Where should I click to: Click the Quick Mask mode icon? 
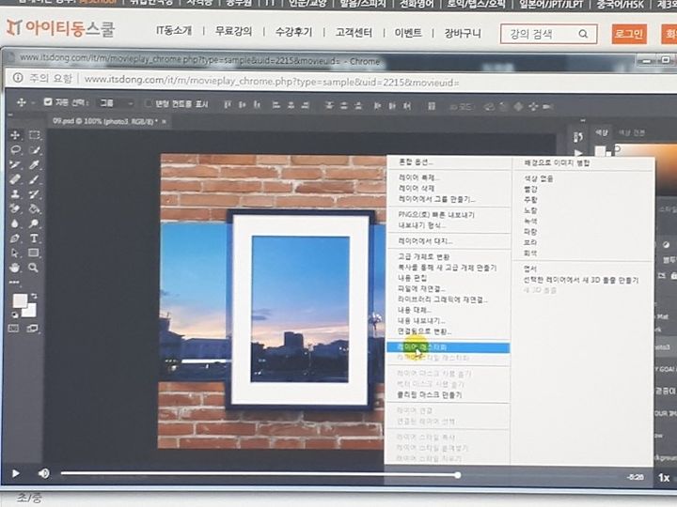[x=14, y=329]
